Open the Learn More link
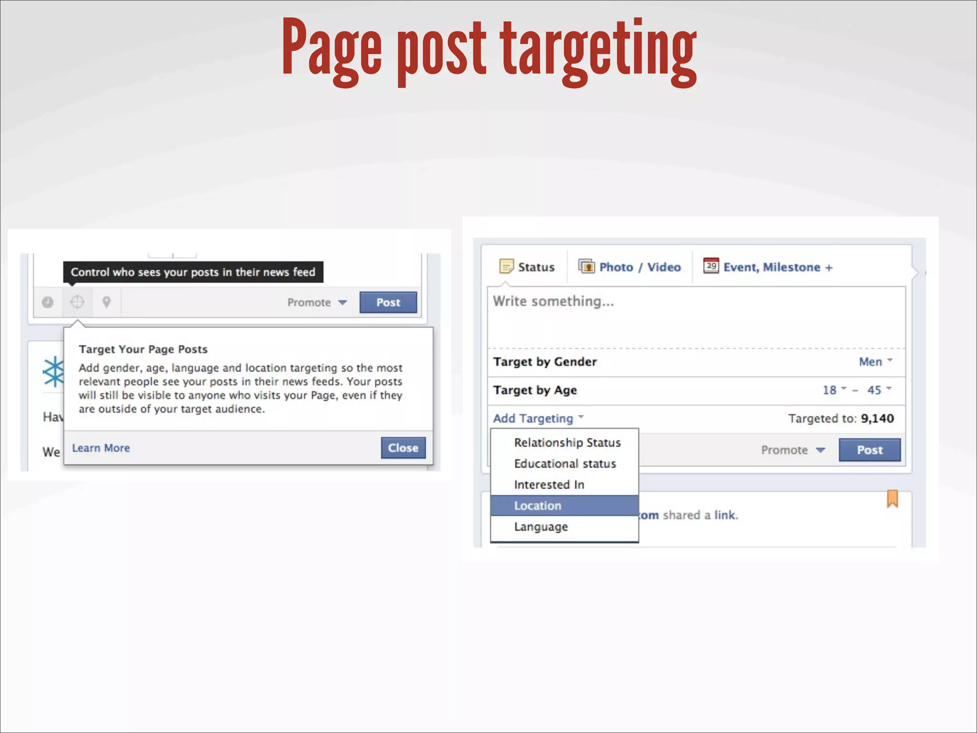977x733 pixels. [x=101, y=448]
